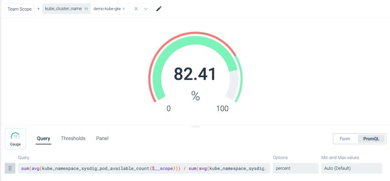This screenshot has height=181, width=390.
Task: Click the panel resize divider handle
Action: pyautogui.click(x=195, y=126)
